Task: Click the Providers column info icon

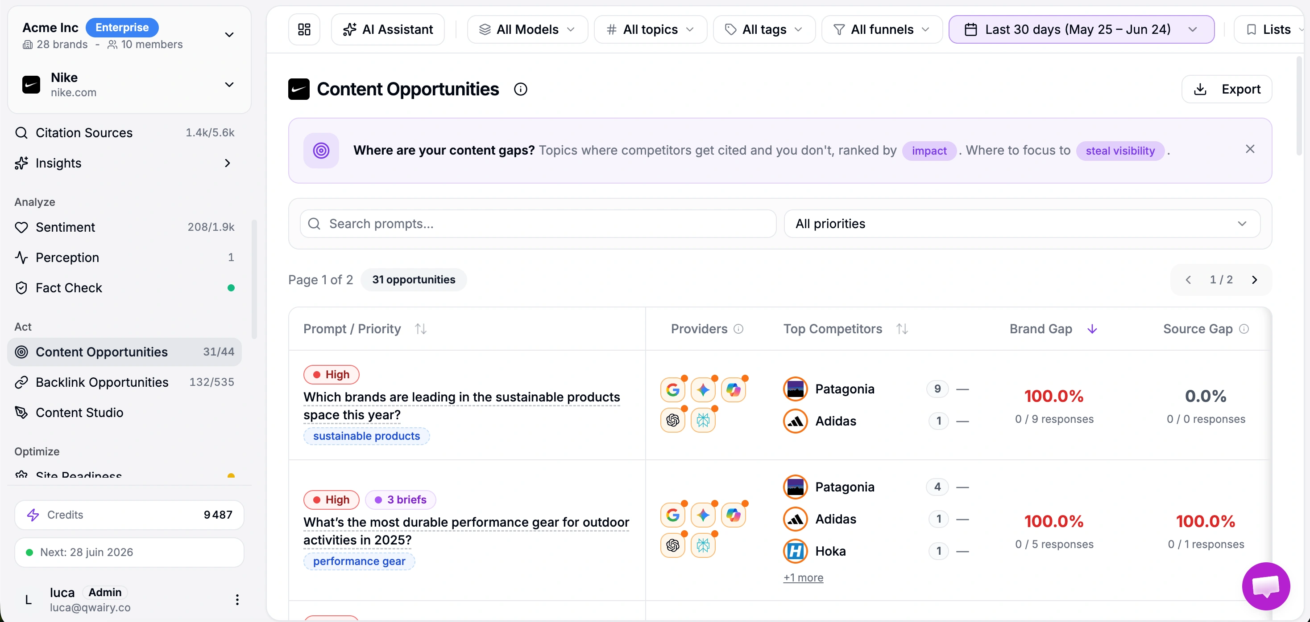Action: point(738,329)
